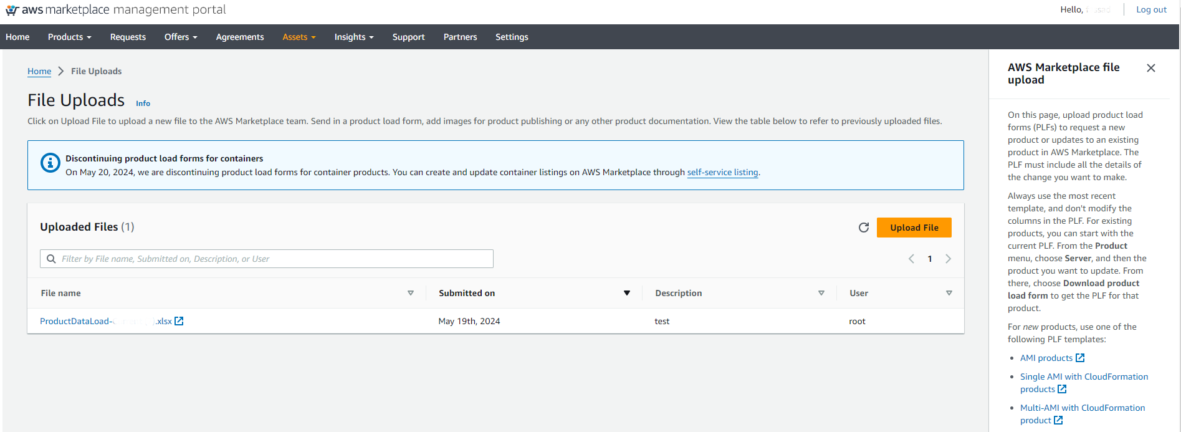Go to next page of uploaded files
Viewport: 1181px width, 432px height.
click(x=948, y=259)
